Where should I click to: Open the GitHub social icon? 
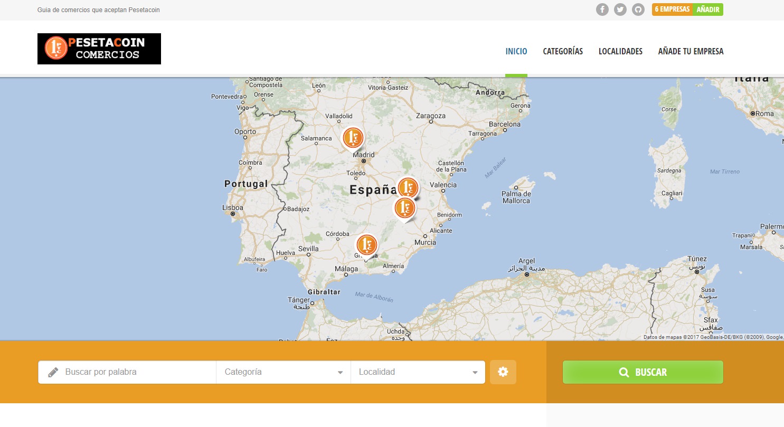point(638,10)
